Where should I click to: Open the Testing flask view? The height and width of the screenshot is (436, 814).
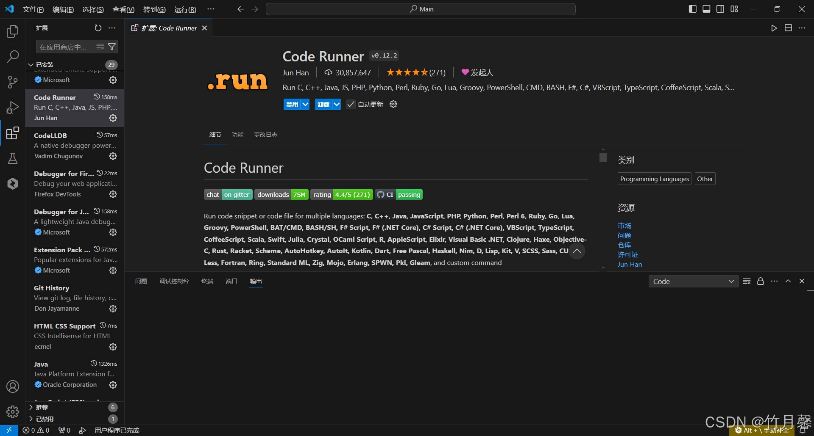click(x=13, y=158)
